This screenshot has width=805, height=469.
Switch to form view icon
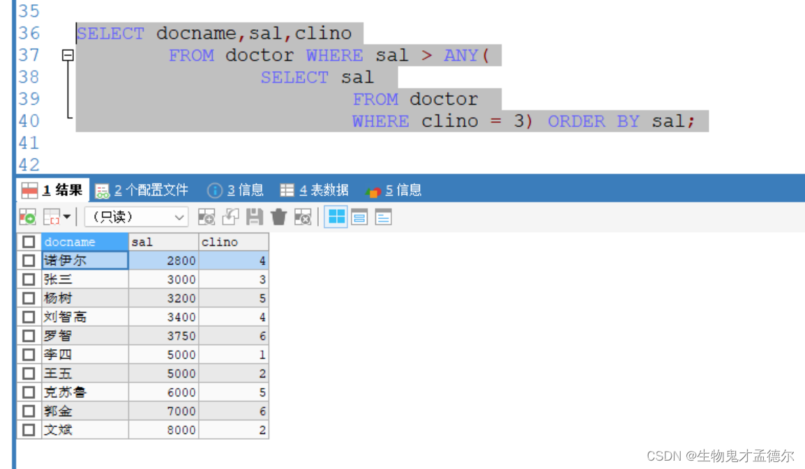point(359,217)
